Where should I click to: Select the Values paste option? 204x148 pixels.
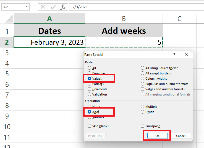pos(90,79)
